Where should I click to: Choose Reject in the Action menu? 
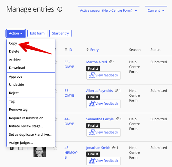(x=14, y=93)
